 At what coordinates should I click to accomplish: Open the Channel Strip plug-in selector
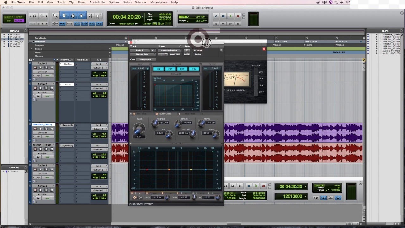tap(143, 54)
